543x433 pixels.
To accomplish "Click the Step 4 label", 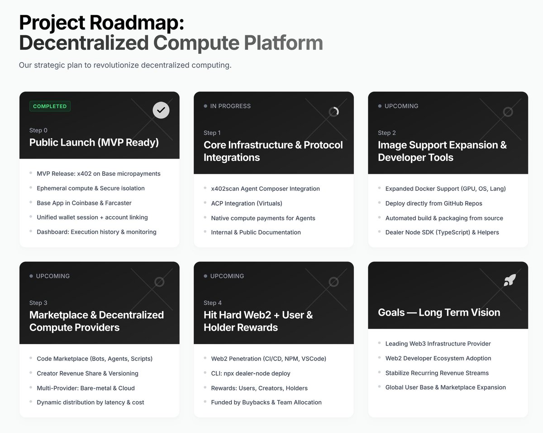I will (x=213, y=303).
